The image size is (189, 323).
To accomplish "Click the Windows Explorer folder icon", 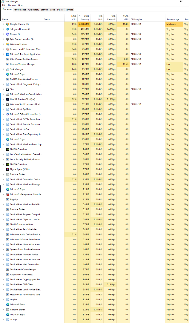I will tap(7, 44).
